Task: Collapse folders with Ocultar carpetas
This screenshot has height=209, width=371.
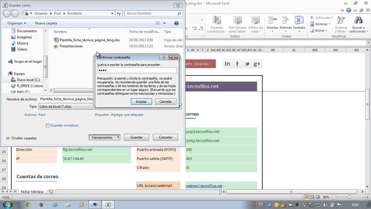Action: click(x=21, y=138)
